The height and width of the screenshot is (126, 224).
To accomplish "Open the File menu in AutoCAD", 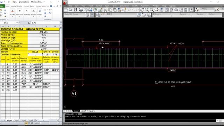I will pyautogui.click(x=71, y=6).
